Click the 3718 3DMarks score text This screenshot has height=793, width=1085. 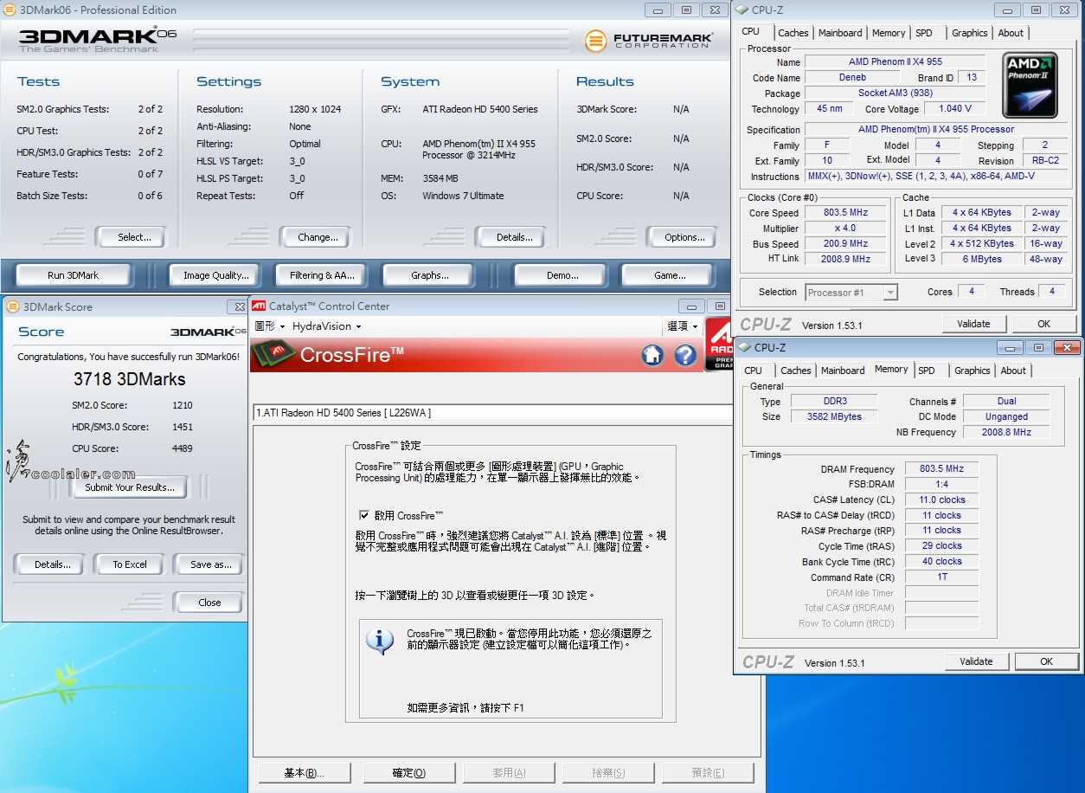pos(130,379)
